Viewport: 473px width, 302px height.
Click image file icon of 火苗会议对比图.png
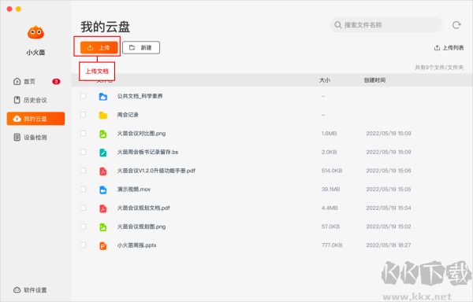103,134
